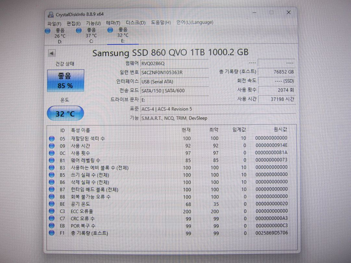Open the 테마(T) menu

pyautogui.click(x=113, y=23)
